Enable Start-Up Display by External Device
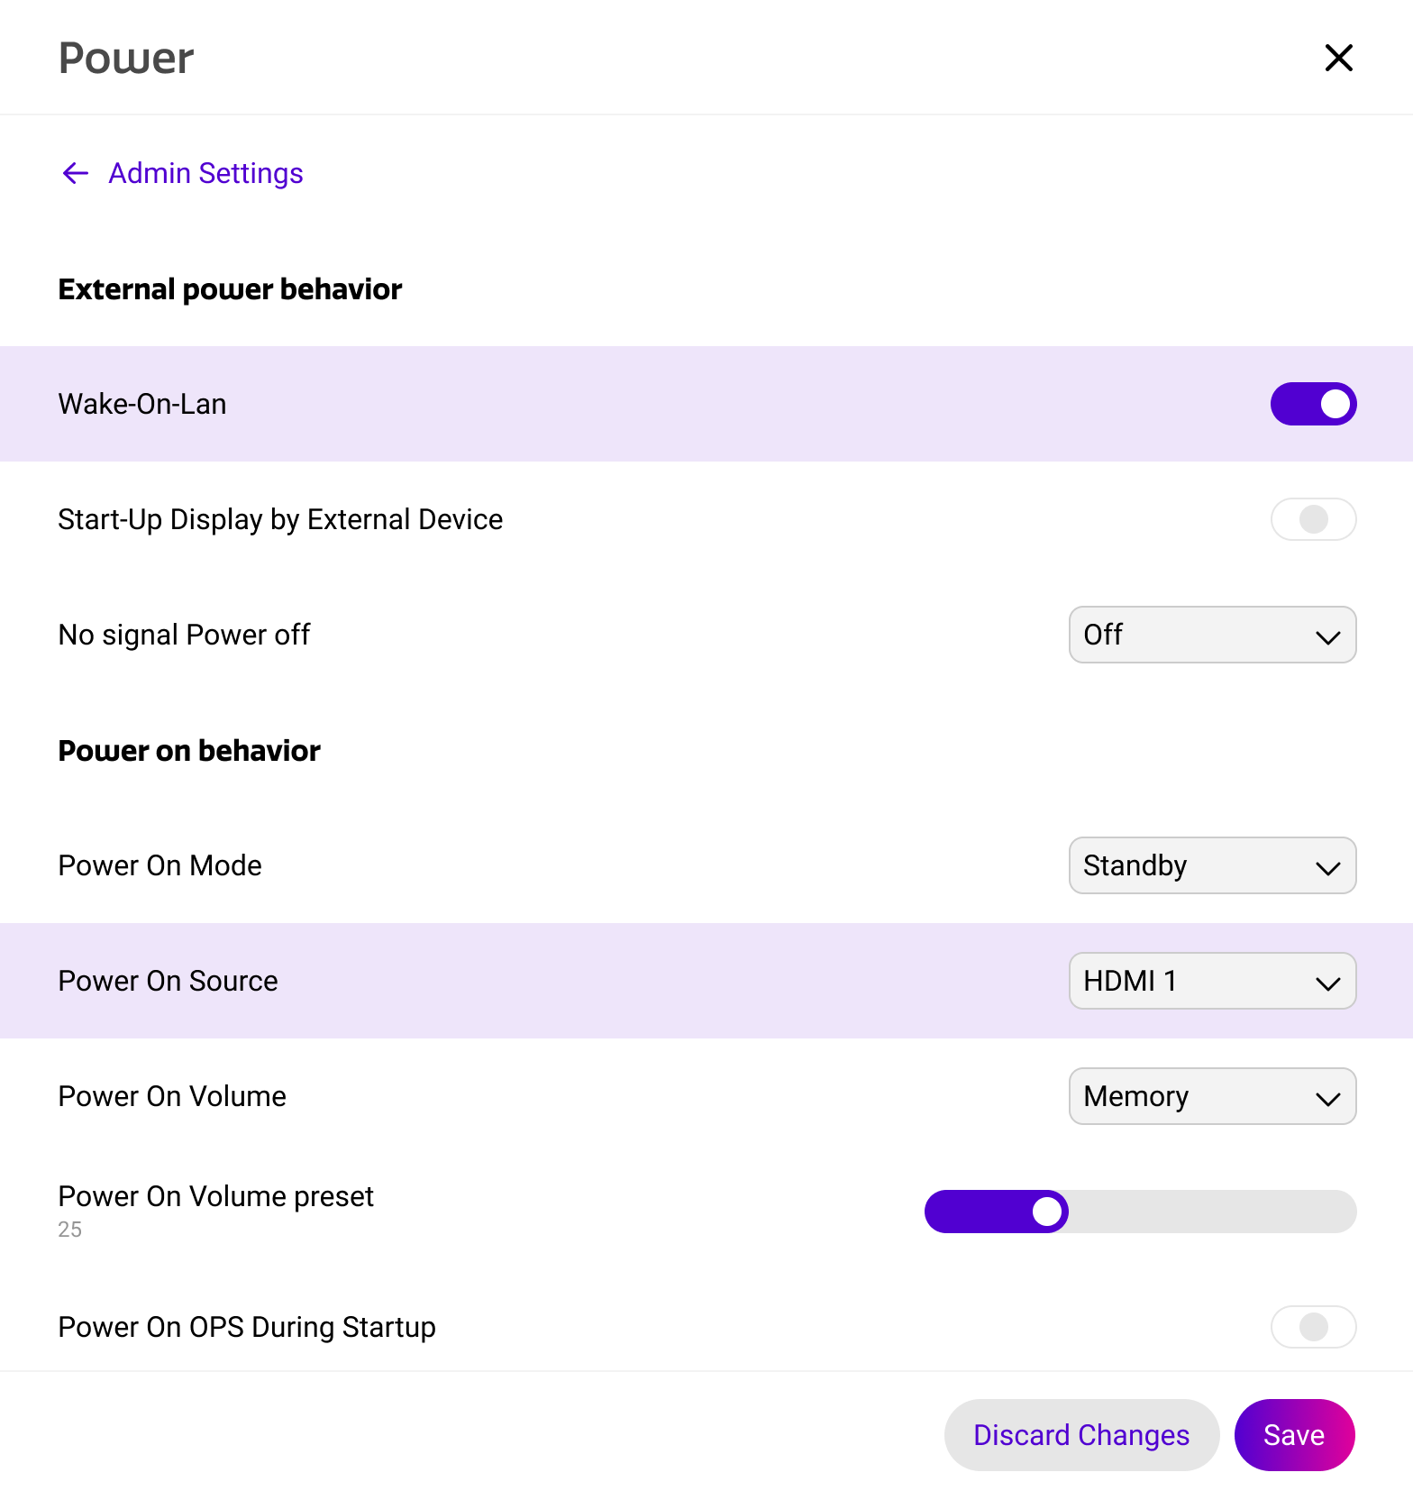Image resolution: width=1413 pixels, height=1500 pixels. [1313, 519]
